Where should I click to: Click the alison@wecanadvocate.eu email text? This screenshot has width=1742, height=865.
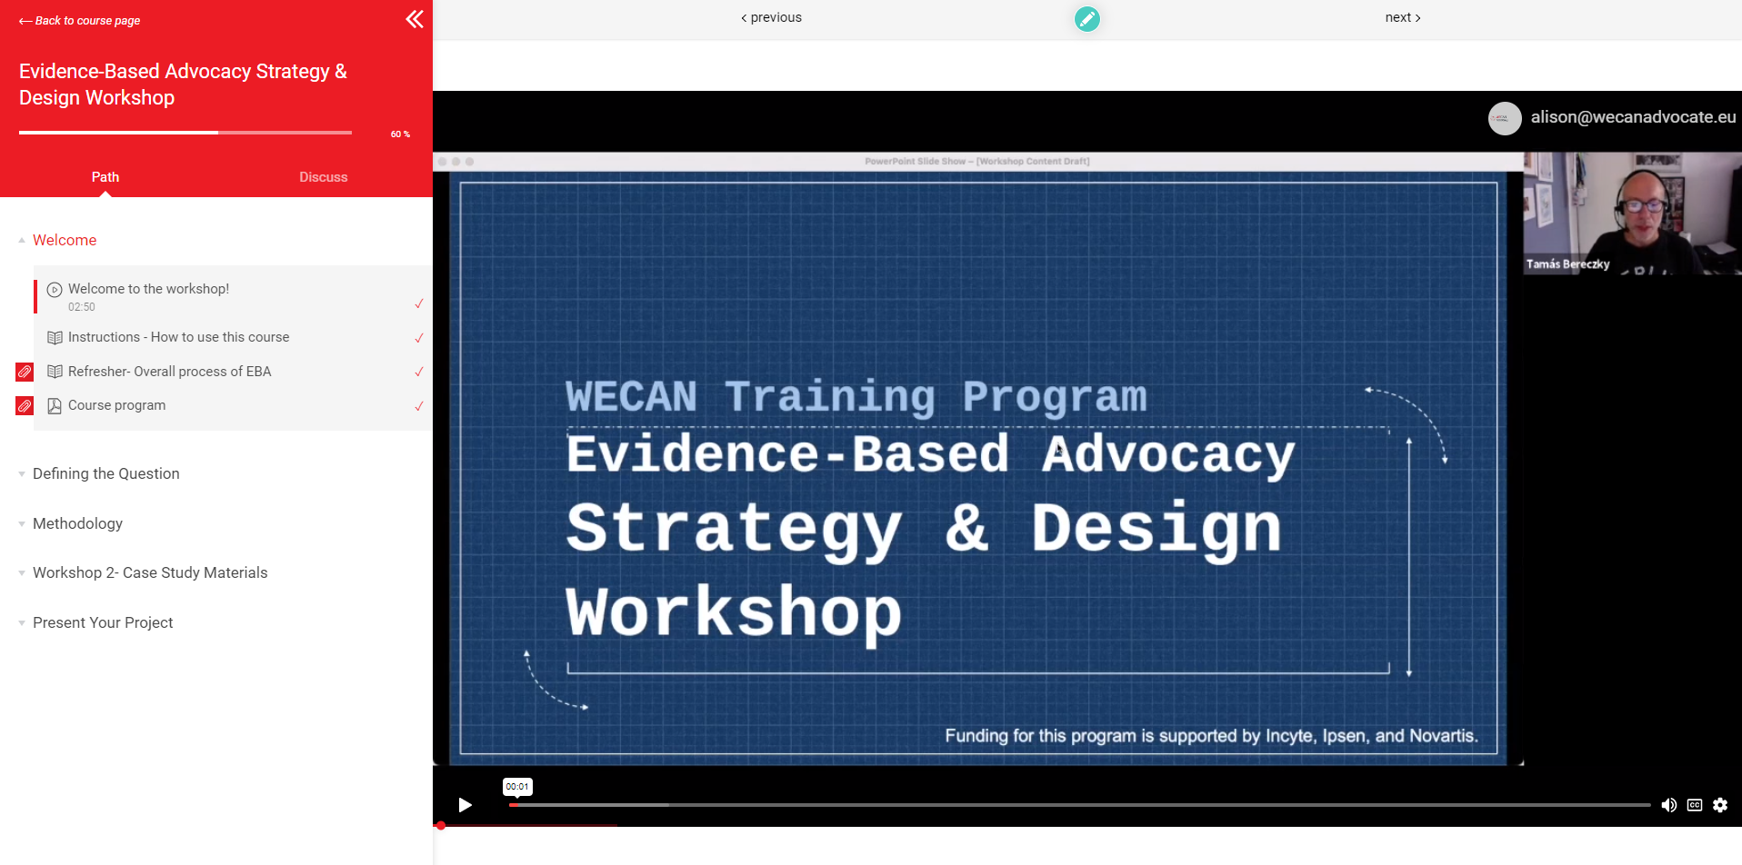[x=1633, y=117]
